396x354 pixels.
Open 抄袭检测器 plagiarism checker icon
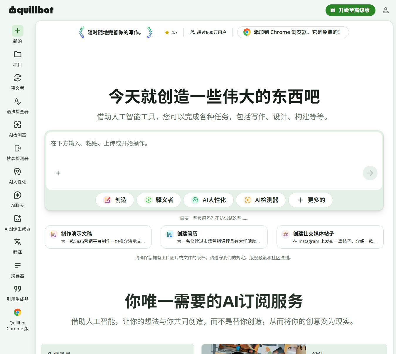[x=18, y=148]
